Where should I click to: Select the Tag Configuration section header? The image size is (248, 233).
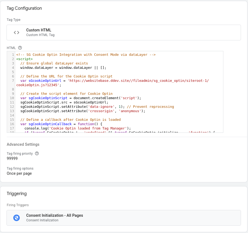point(24,8)
